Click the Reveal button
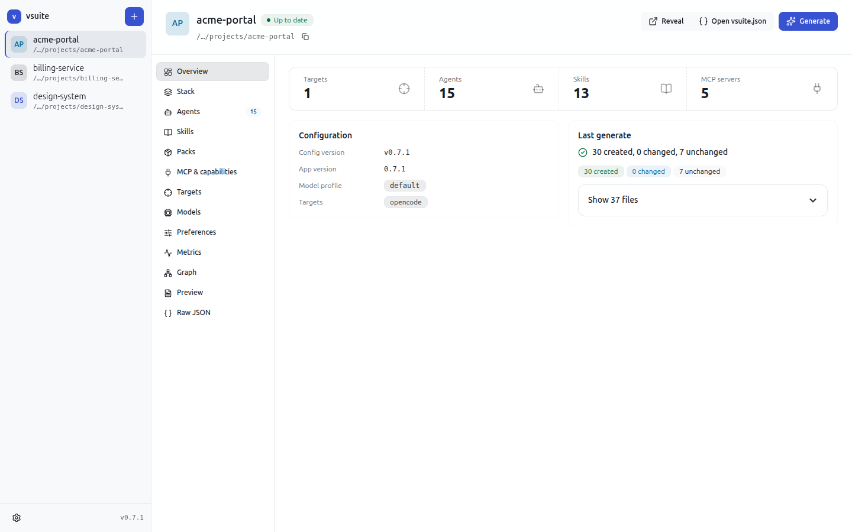 tap(666, 21)
